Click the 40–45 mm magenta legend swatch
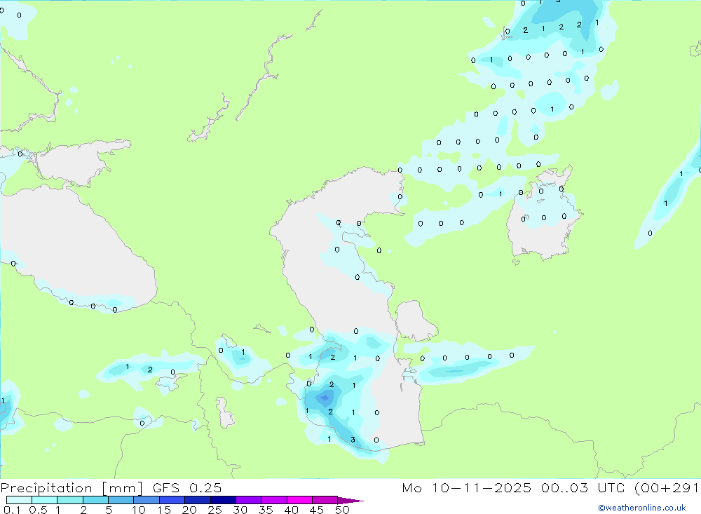 pos(299,500)
